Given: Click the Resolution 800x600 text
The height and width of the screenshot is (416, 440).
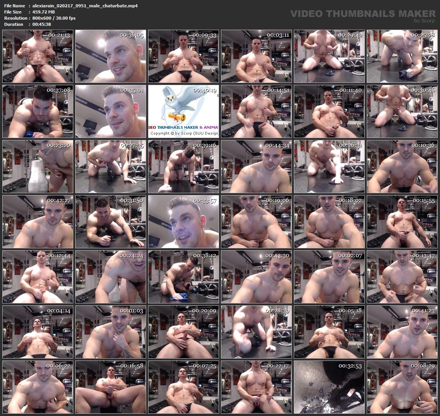Looking at the screenshot, I should coord(54,18).
